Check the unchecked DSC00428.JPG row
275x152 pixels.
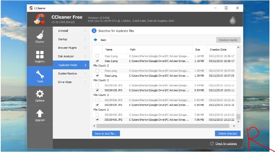[97, 85]
